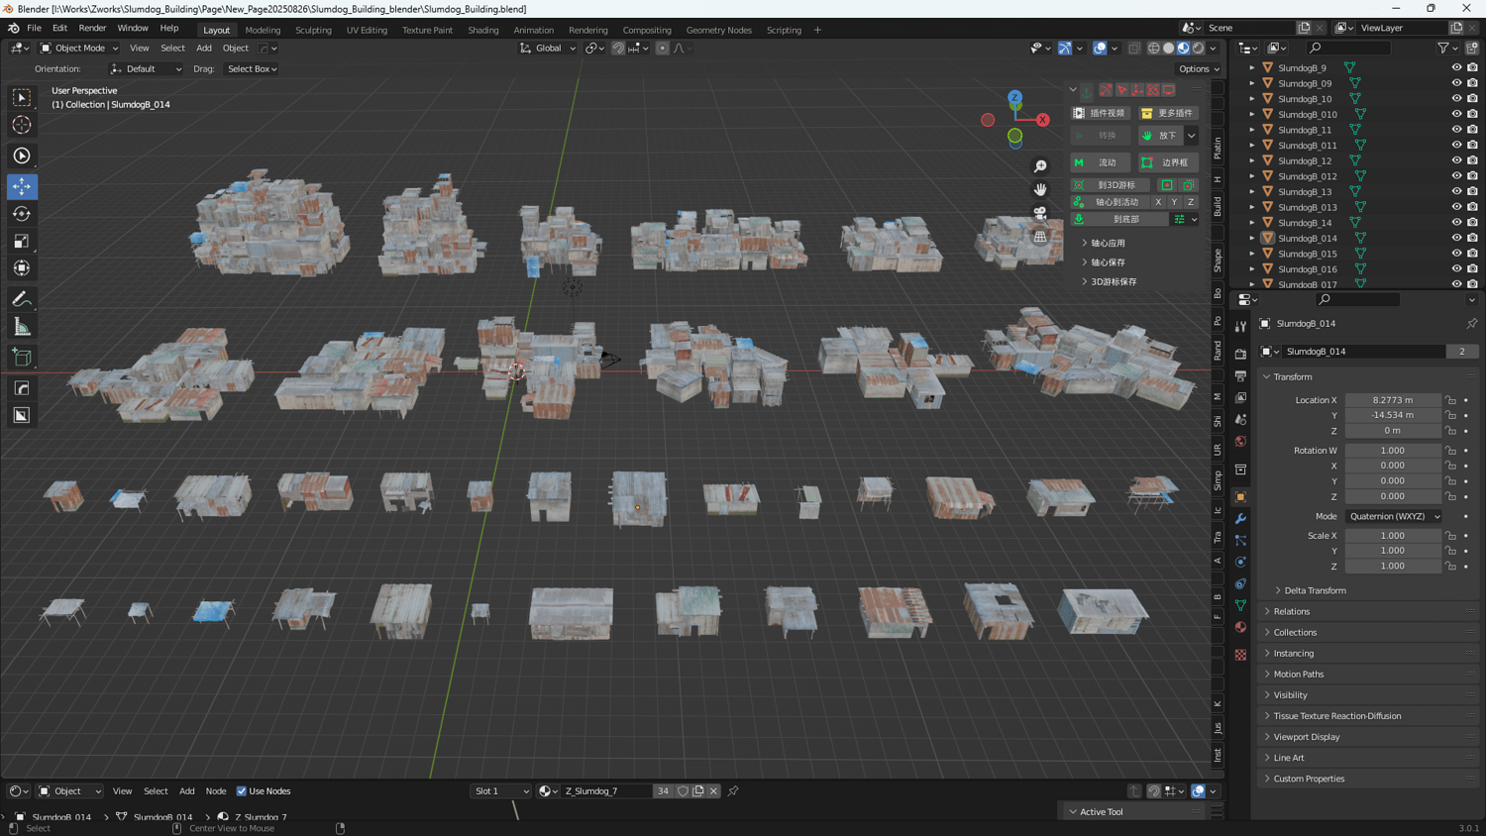Open the viewport Add menu
Screen dimensions: 1486x836
(203, 48)
